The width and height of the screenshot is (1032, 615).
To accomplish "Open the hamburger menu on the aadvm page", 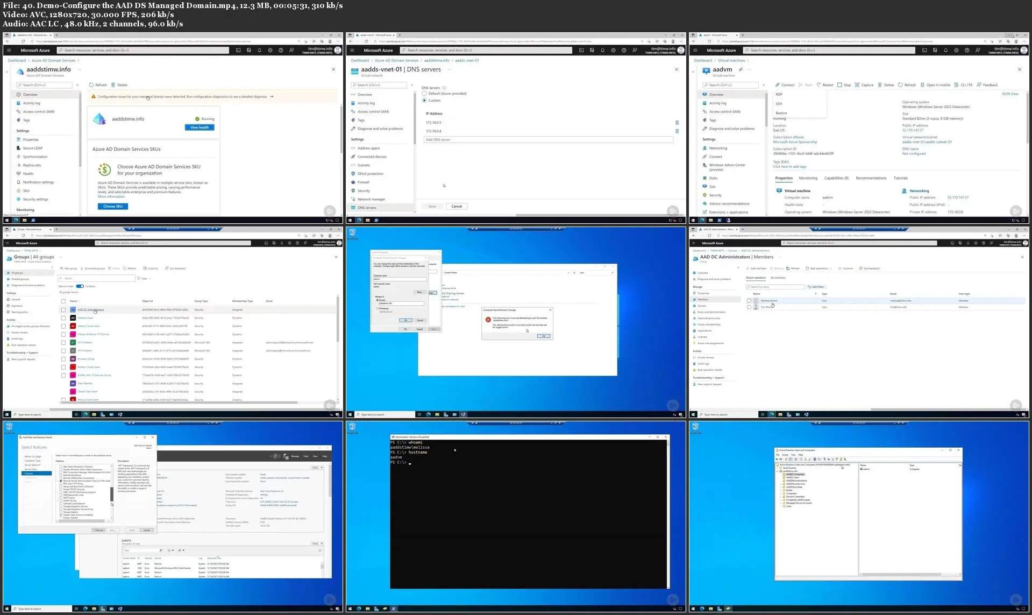I will coord(695,50).
